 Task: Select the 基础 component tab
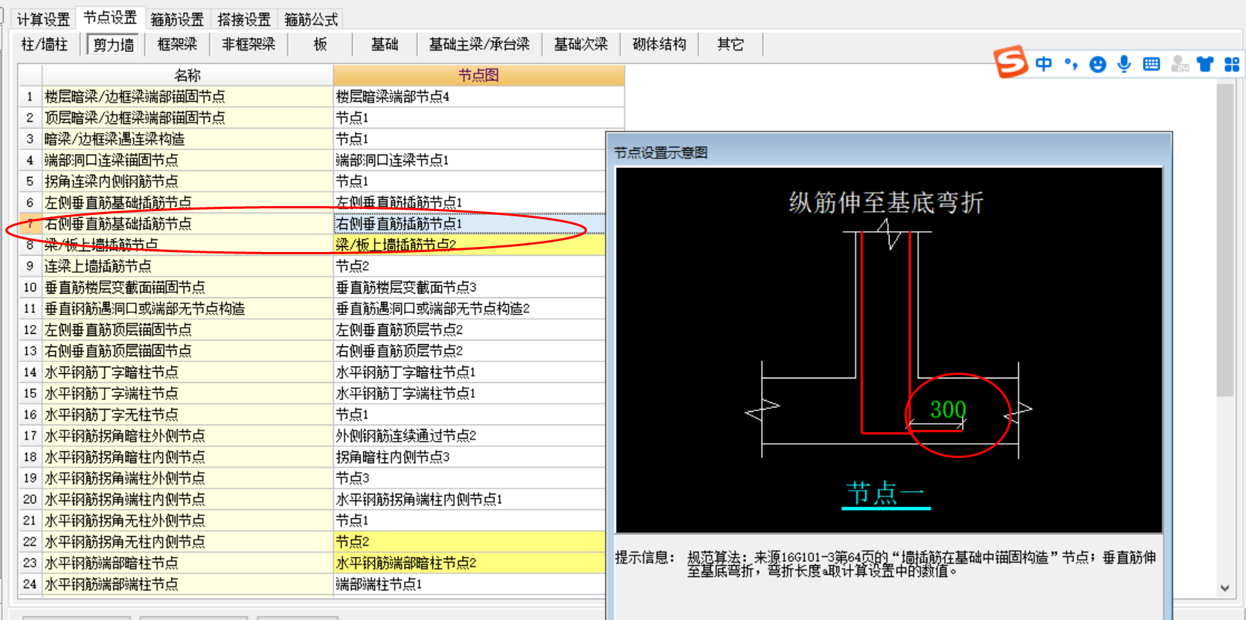(x=385, y=45)
